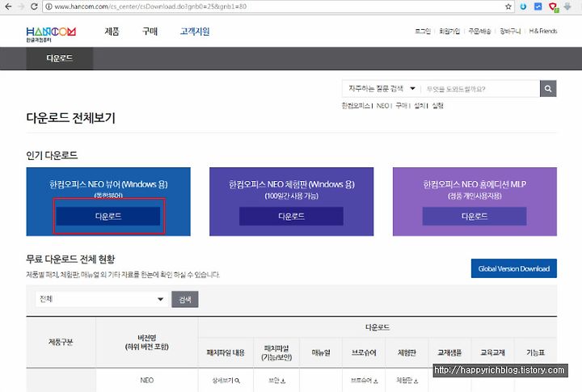Focus the 무엇을 도와드릴까요 search field
The height and width of the screenshot is (392, 582).
tap(481, 89)
